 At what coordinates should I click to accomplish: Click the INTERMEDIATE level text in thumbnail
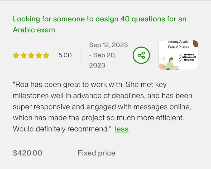point(189,57)
